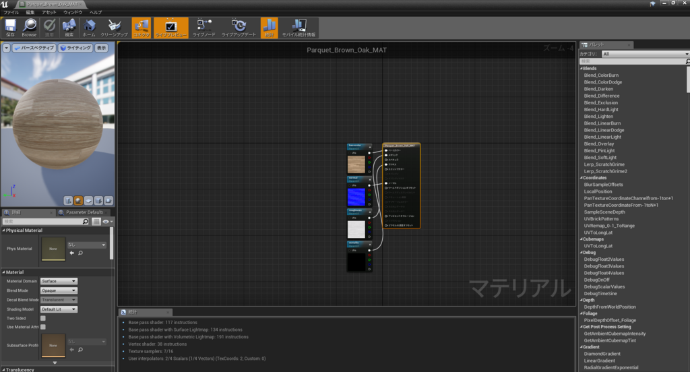This screenshot has width=690, height=372.
Task: Switch preview mesh to cube
Action: 98,201
